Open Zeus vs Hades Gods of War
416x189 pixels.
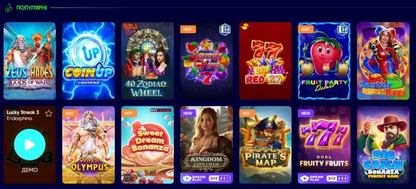click(x=30, y=61)
